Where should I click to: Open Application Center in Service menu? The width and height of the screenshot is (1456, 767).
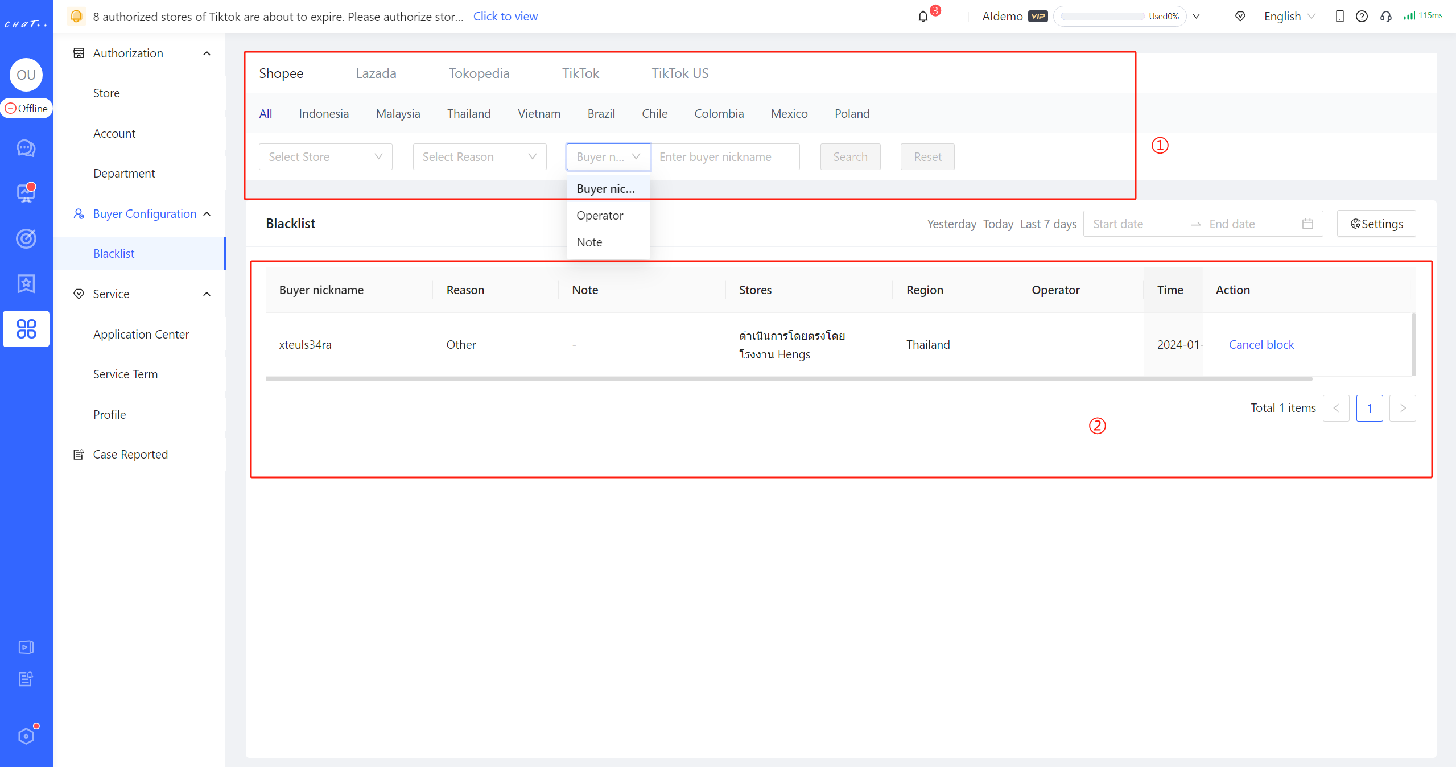click(x=141, y=334)
